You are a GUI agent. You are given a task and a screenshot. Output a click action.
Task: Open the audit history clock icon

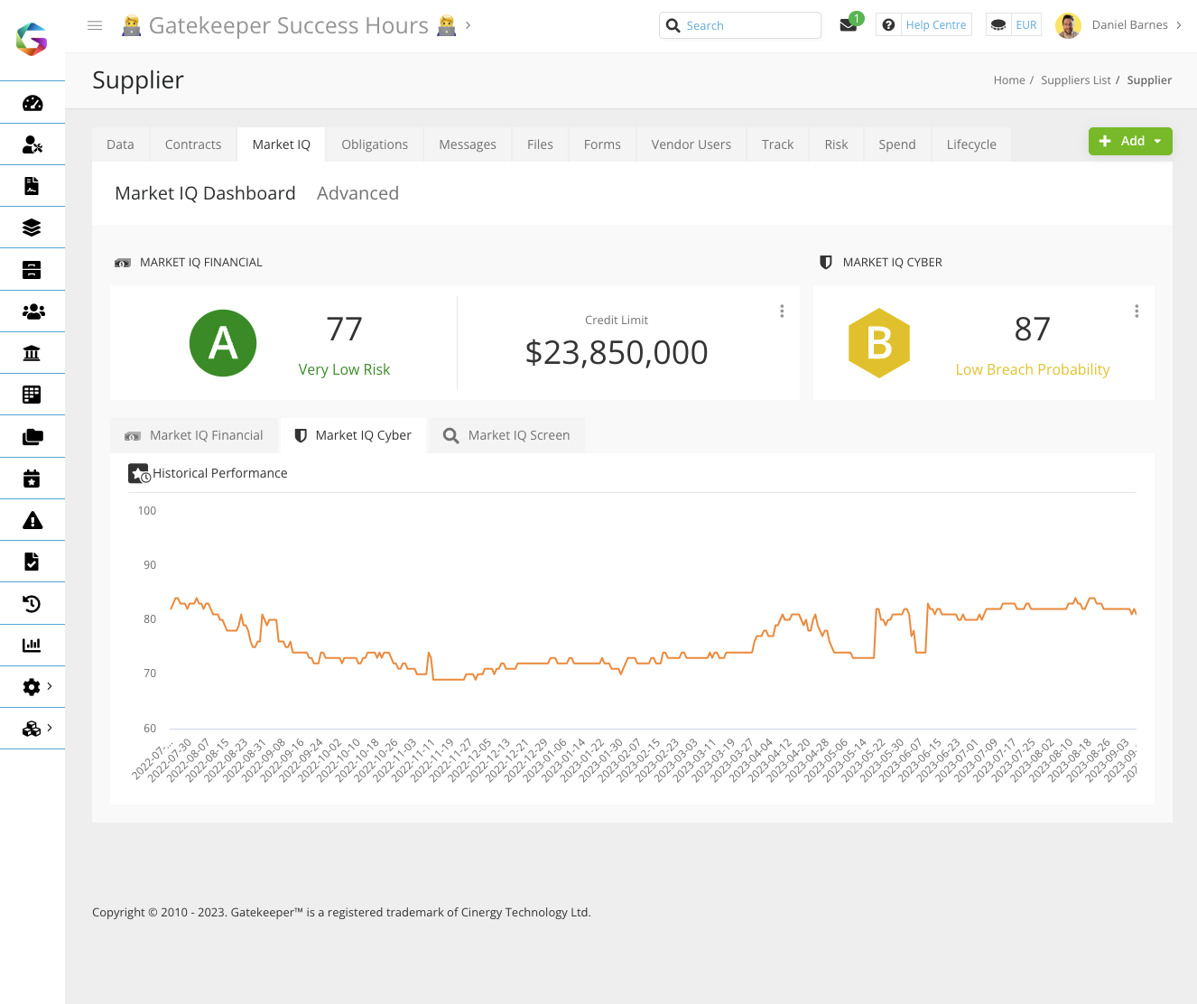coord(32,602)
